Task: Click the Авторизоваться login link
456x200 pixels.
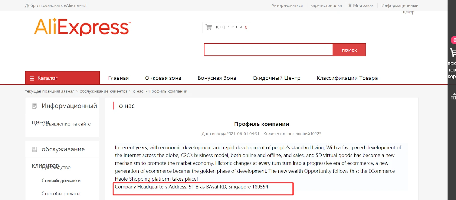Action: (x=287, y=5)
